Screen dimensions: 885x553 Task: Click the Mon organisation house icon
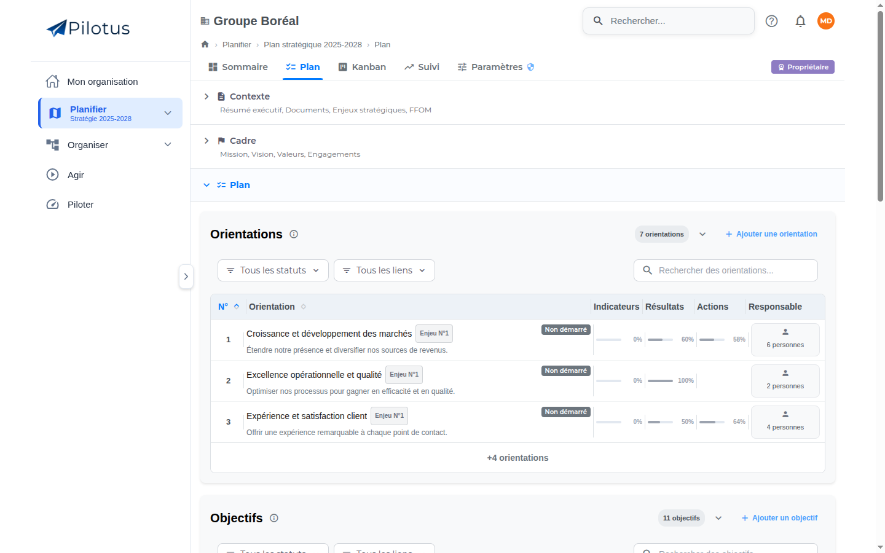(x=53, y=81)
